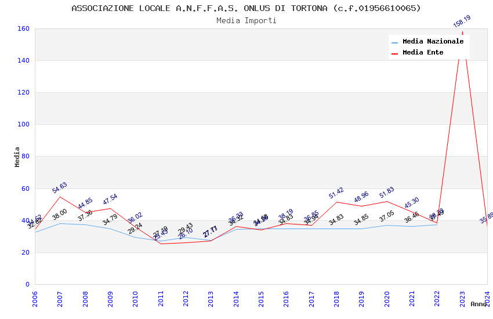Click the 29.43 data label

click(186, 228)
